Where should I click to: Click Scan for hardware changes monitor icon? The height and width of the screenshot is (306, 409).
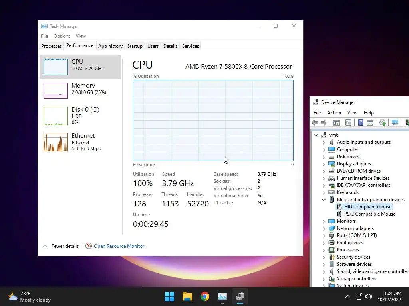click(395, 123)
